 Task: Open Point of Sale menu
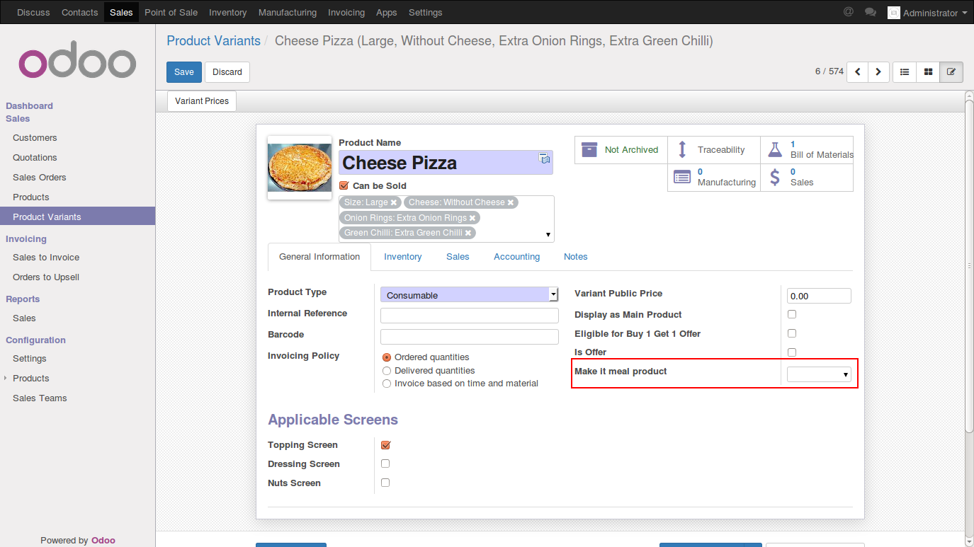[171, 12]
